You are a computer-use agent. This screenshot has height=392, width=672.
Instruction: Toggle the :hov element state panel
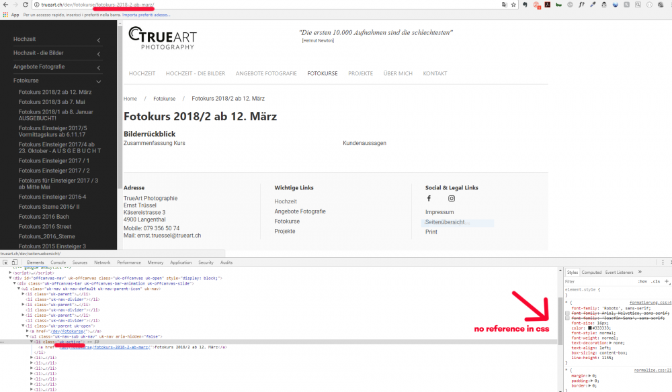pos(642,281)
